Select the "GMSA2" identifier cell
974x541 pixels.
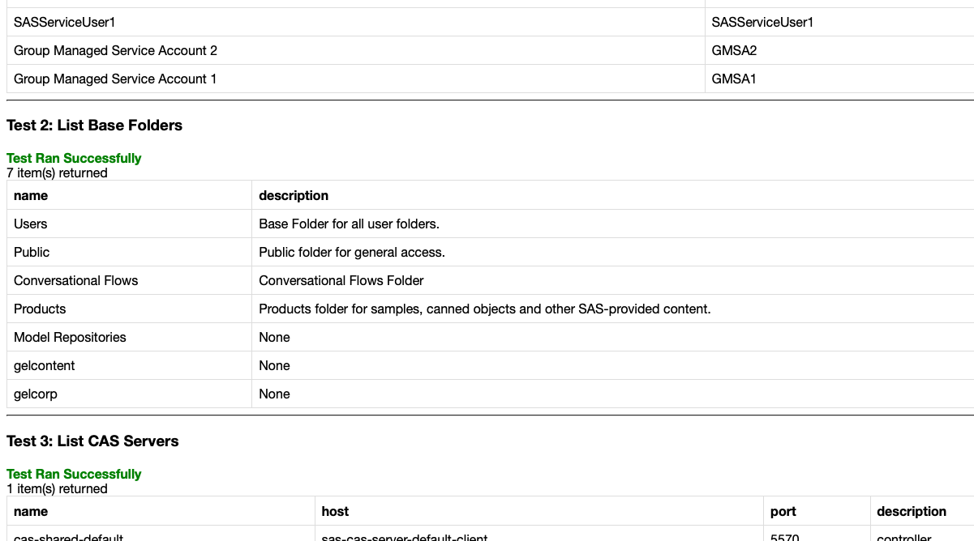pyautogui.click(x=734, y=50)
